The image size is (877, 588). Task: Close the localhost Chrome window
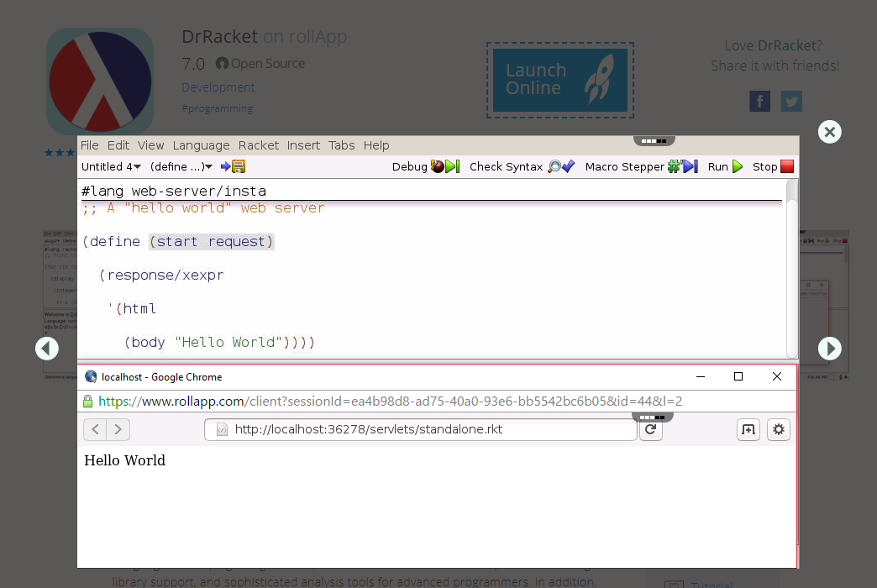click(777, 376)
